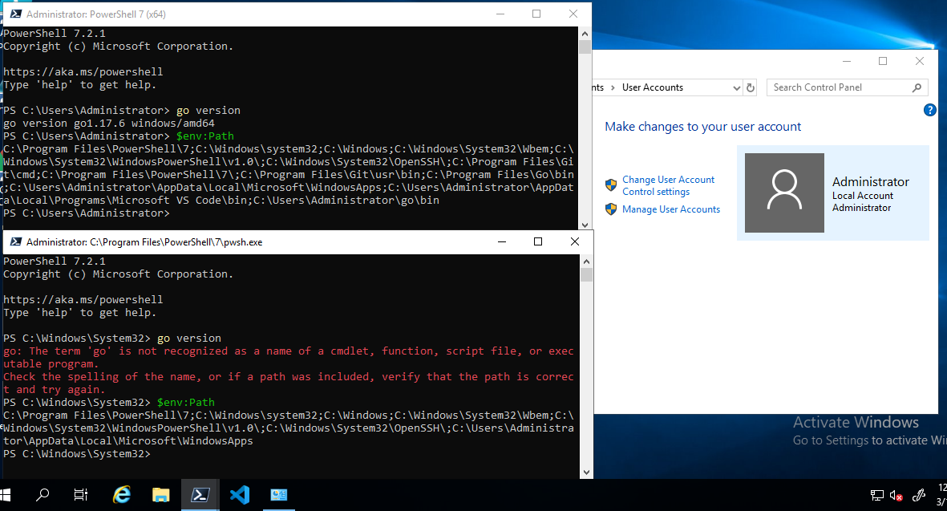Toggle Task View from the taskbar
The height and width of the screenshot is (511, 947).
(x=80, y=495)
